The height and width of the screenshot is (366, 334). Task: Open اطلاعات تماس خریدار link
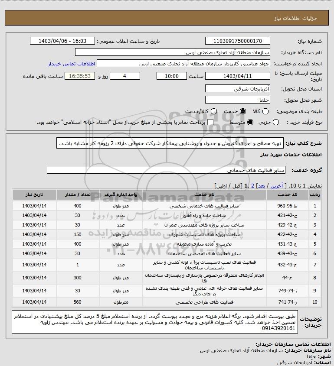click(72, 64)
